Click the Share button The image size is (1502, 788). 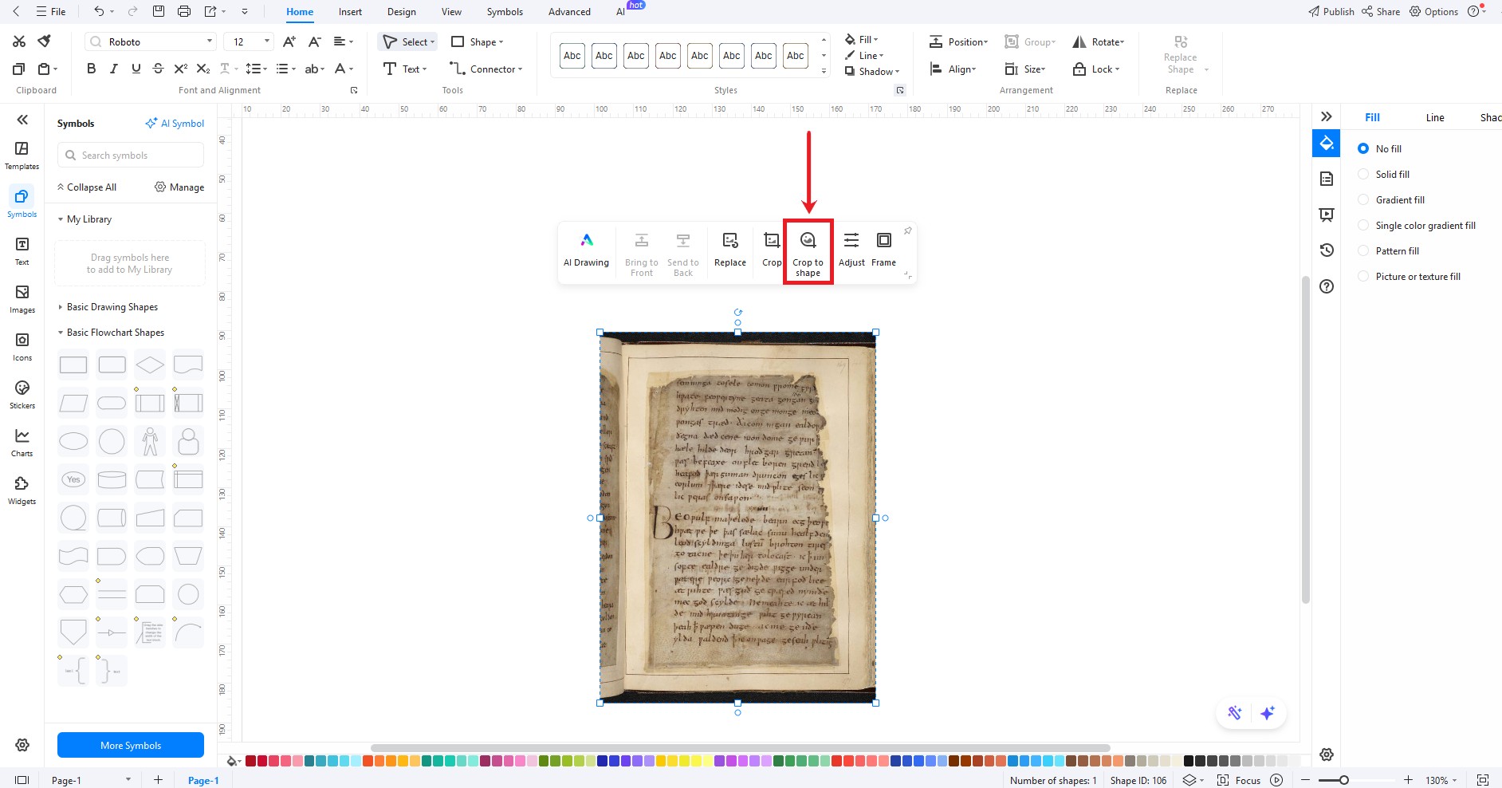[1381, 11]
